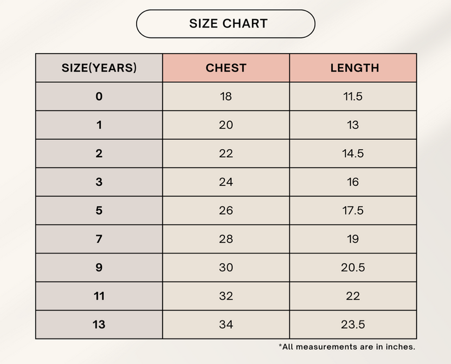451x364 pixels.
Task: Click the size 1 row label
Action: tap(99, 125)
